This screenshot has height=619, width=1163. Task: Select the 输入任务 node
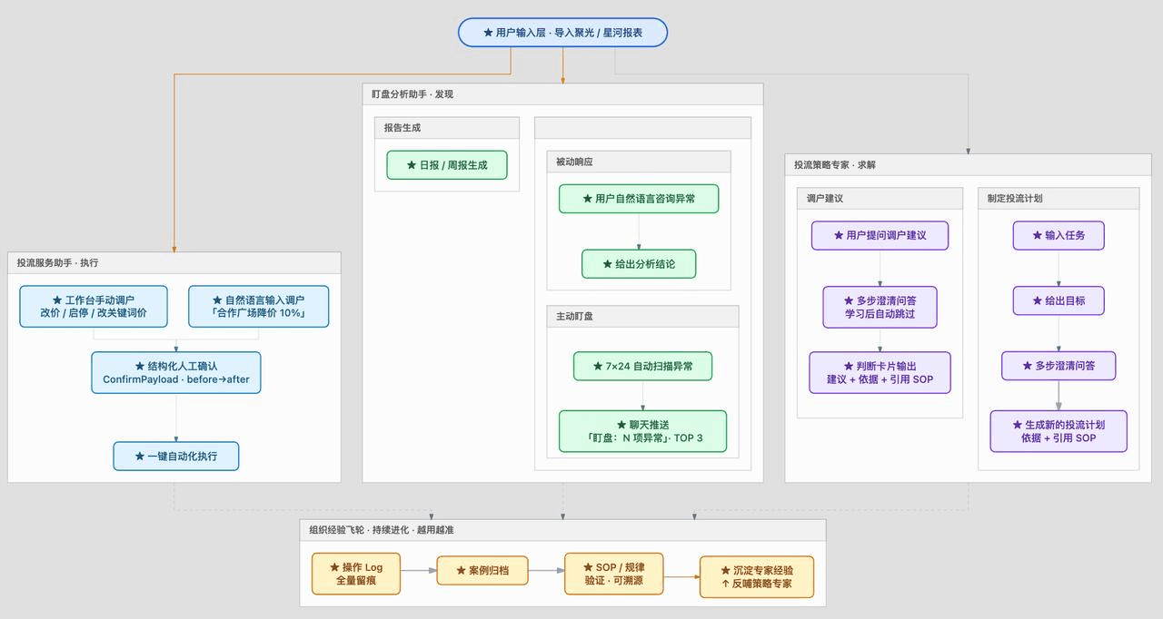point(1059,235)
